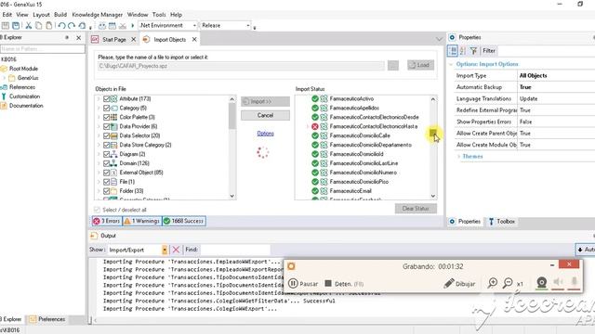Click the green success icon on FarmaceuticoActivo
The height and width of the screenshot is (334, 595).
coord(315,99)
